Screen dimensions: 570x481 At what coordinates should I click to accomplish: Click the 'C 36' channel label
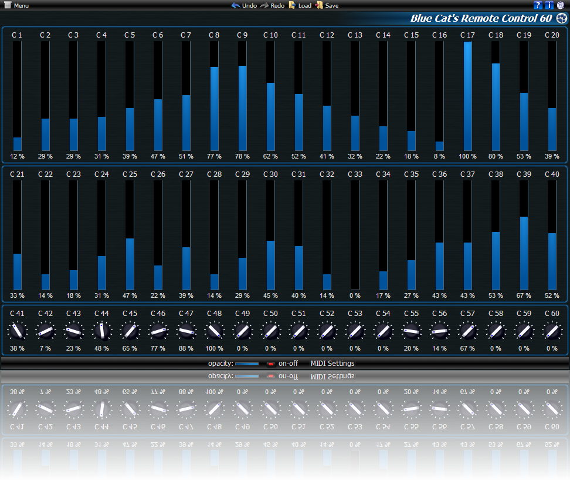click(x=439, y=174)
